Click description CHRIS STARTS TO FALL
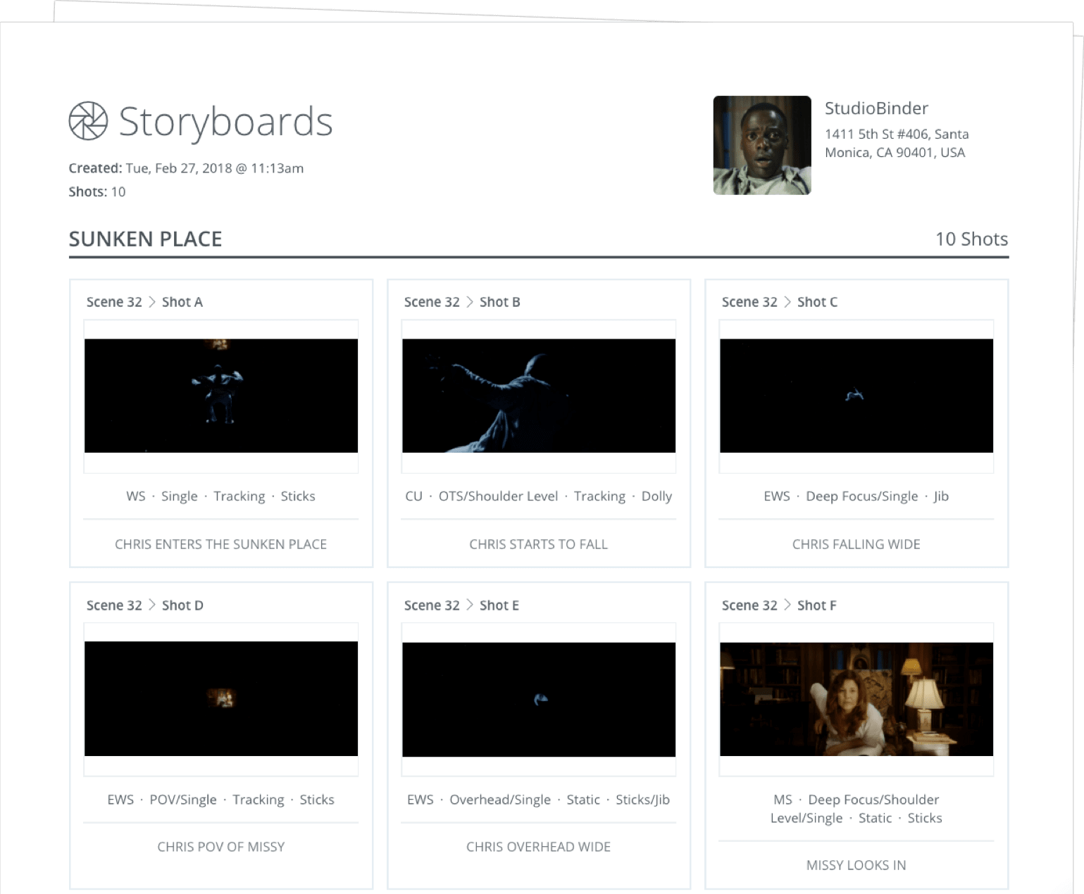 (539, 544)
